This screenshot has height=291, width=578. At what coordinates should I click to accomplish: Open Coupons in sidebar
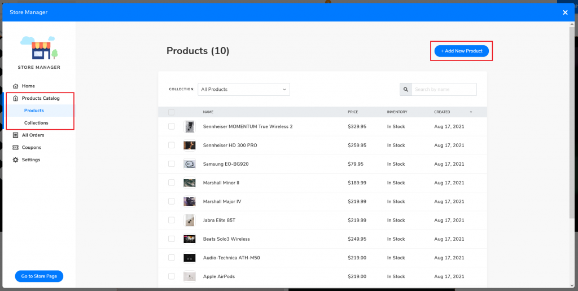(x=32, y=147)
